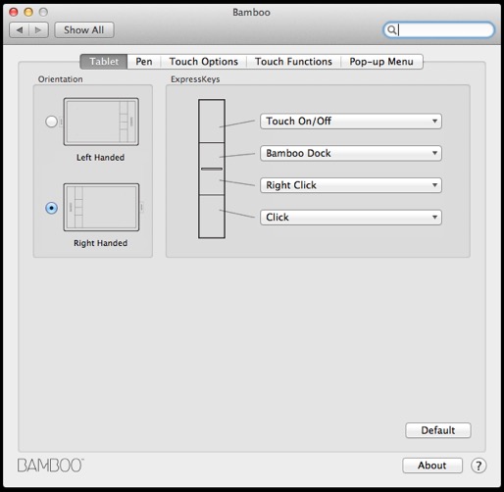Click the Left Handed tablet illustration

101,122
